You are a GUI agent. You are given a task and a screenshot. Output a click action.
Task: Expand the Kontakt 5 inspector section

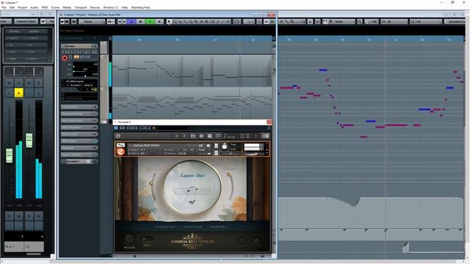click(79, 161)
